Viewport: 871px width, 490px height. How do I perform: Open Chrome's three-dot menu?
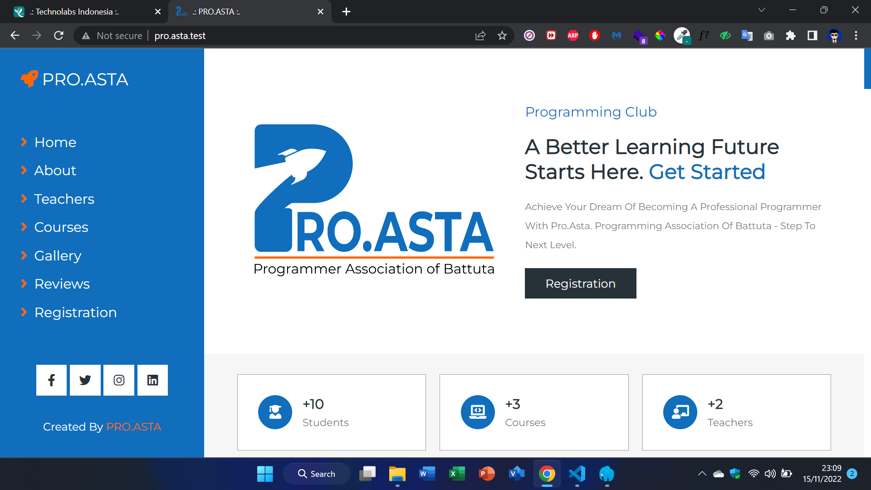click(856, 35)
